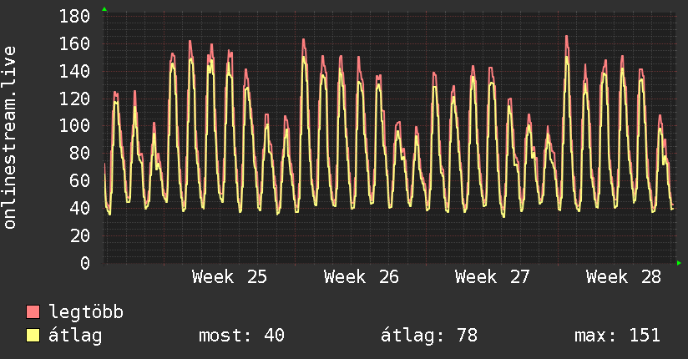688x359 pixels.
Task: Click the tallest peak in Week 28
Action: 566,37
